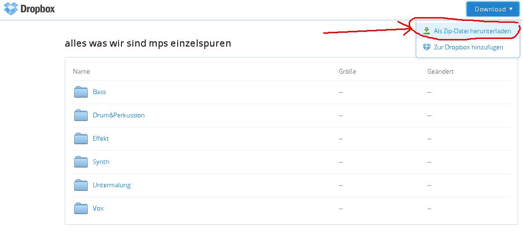Open the Synth folder link
This screenshot has height=231, width=523.
tap(101, 162)
